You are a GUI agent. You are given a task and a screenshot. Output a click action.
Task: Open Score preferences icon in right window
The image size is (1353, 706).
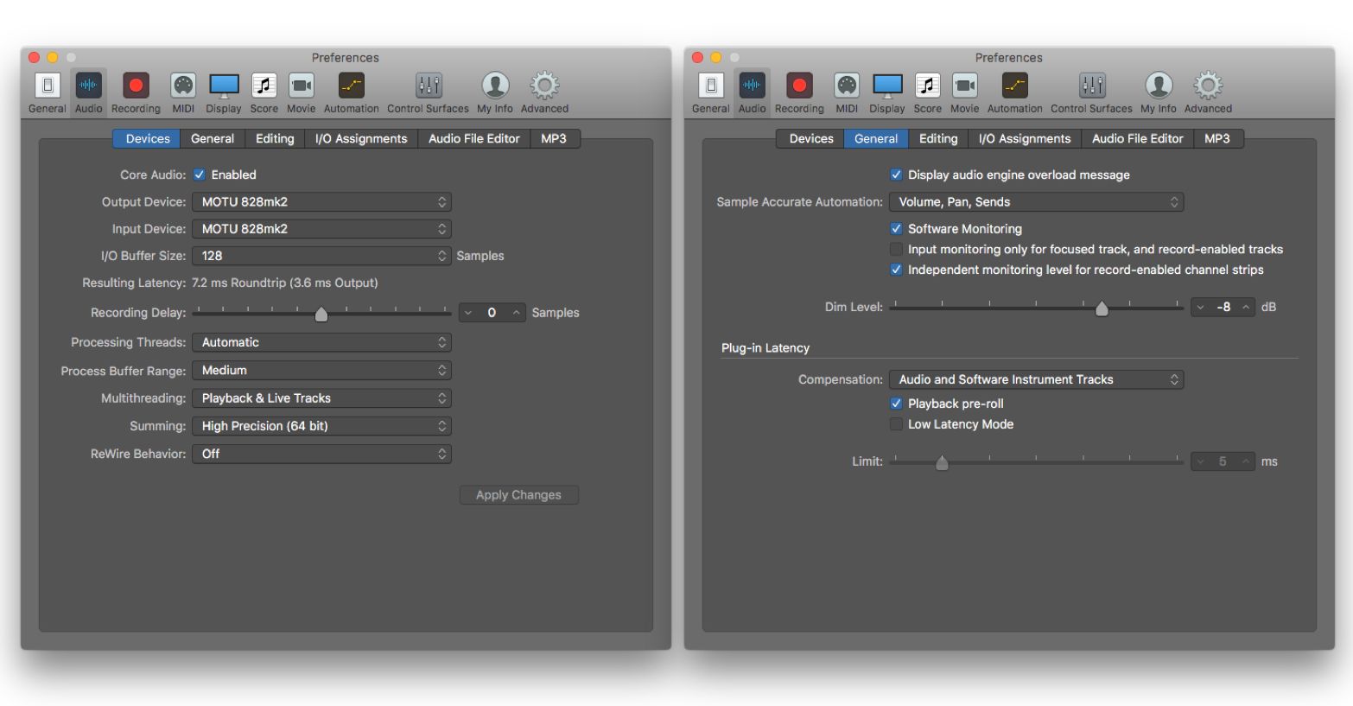[x=928, y=86]
